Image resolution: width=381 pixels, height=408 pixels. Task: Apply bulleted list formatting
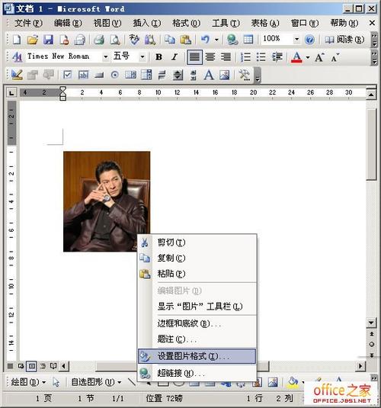[x=261, y=56]
